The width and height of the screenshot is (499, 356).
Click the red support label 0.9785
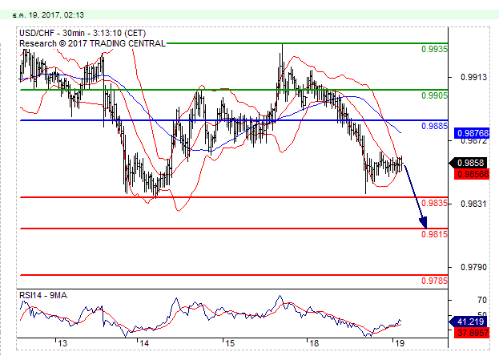tap(434, 281)
